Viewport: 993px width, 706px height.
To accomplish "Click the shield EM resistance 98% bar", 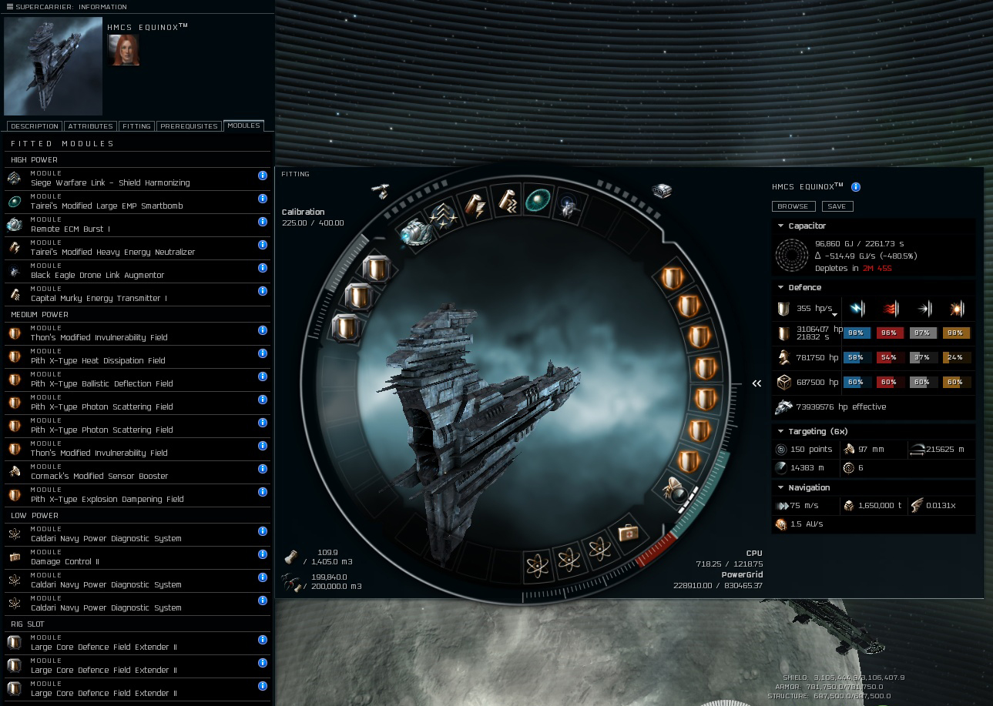I will [857, 333].
